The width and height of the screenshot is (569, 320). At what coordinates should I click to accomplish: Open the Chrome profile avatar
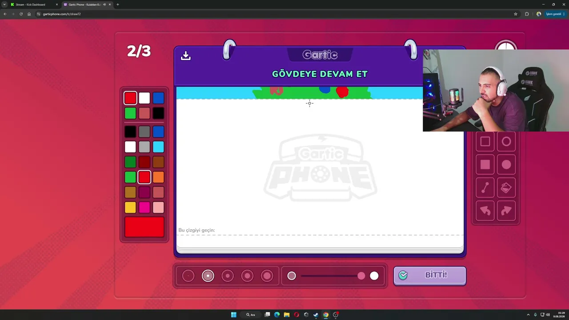coord(539,14)
